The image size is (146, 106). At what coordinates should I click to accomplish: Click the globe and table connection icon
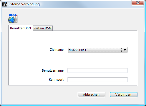click(13, 18)
